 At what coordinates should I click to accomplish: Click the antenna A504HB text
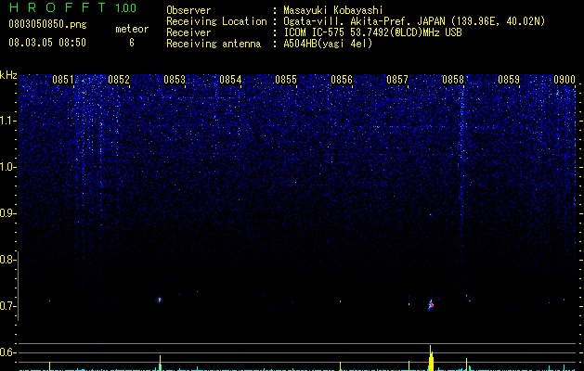[300, 44]
